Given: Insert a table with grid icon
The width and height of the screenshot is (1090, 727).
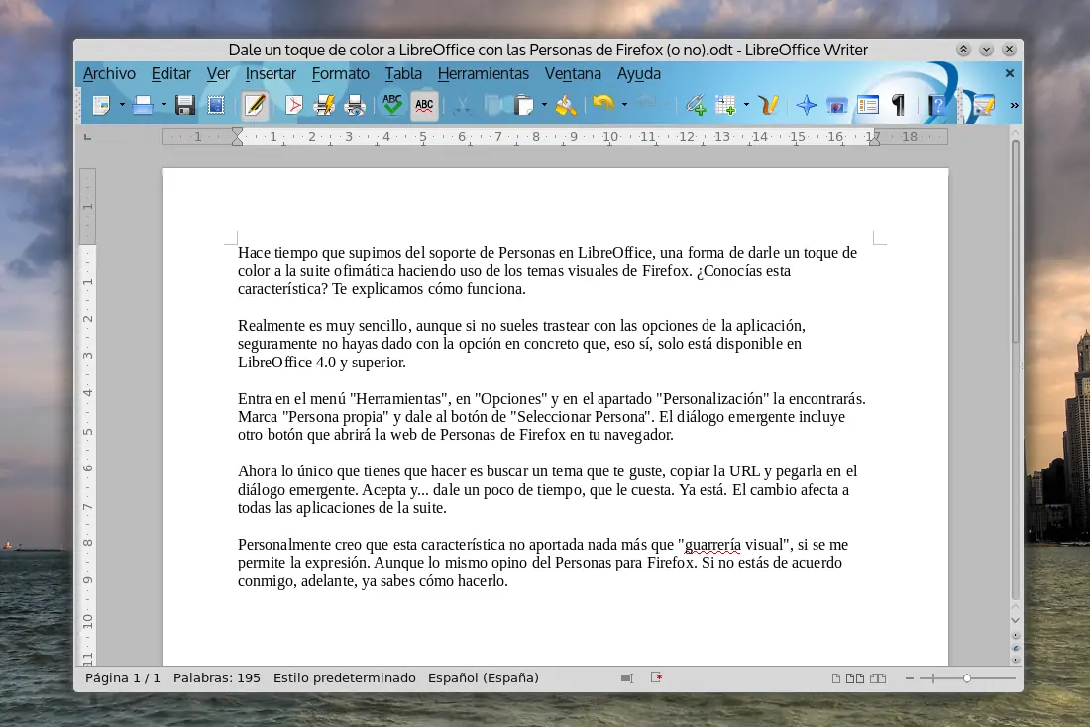Looking at the screenshot, I should tap(725, 106).
